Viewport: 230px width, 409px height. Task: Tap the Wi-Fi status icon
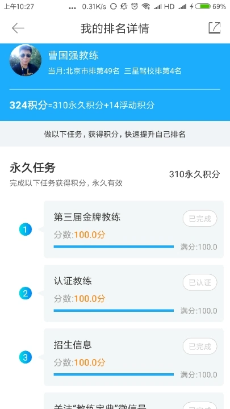point(145,6)
